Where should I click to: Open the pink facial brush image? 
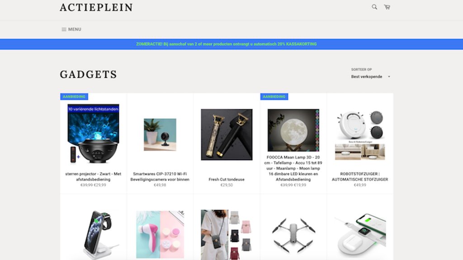pyautogui.click(x=160, y=234)
